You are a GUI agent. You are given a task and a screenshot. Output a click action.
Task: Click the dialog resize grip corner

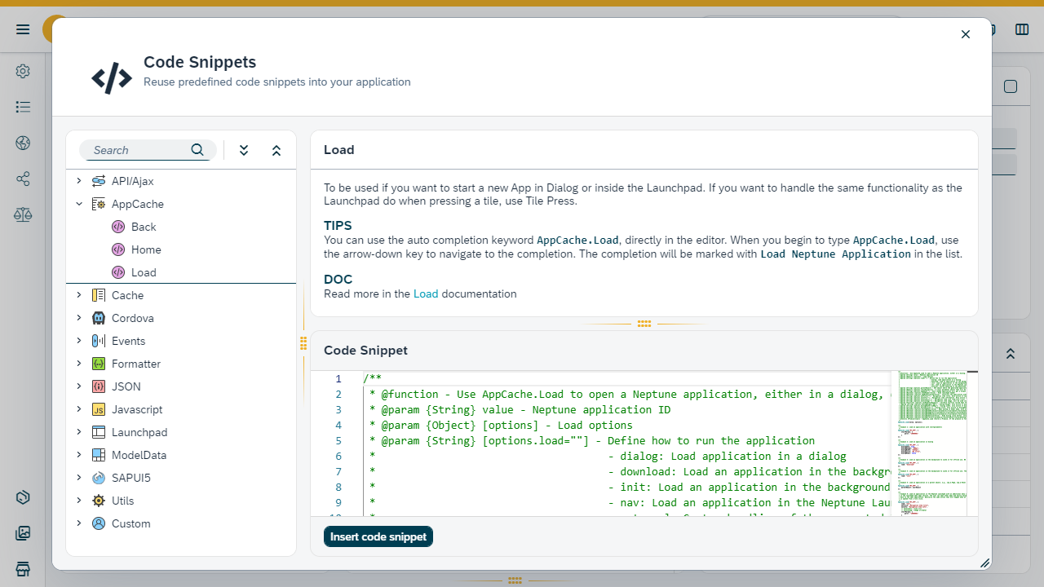click(x=984, y=563)
